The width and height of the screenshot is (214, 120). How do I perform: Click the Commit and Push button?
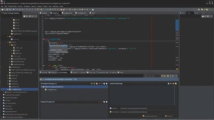click(150, 116)
